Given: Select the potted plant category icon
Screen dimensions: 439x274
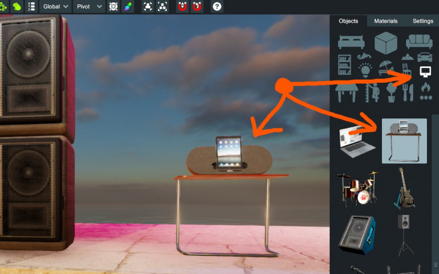Looking at the screenshot, I should [391, 93].
